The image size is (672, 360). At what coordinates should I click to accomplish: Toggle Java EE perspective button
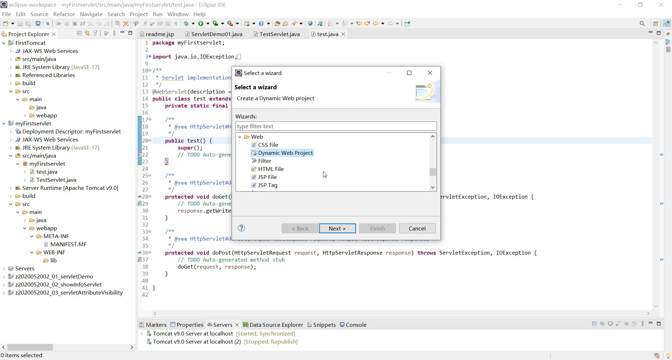pyautogui.click(x=667, y=23)
